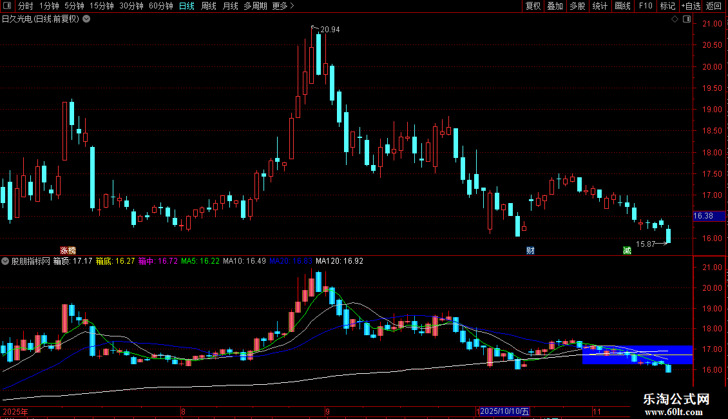Image resolution: width=728 pixels, height=419 pixels.
Task: Click the 20.94 high price label
Action: coord(330,29)
